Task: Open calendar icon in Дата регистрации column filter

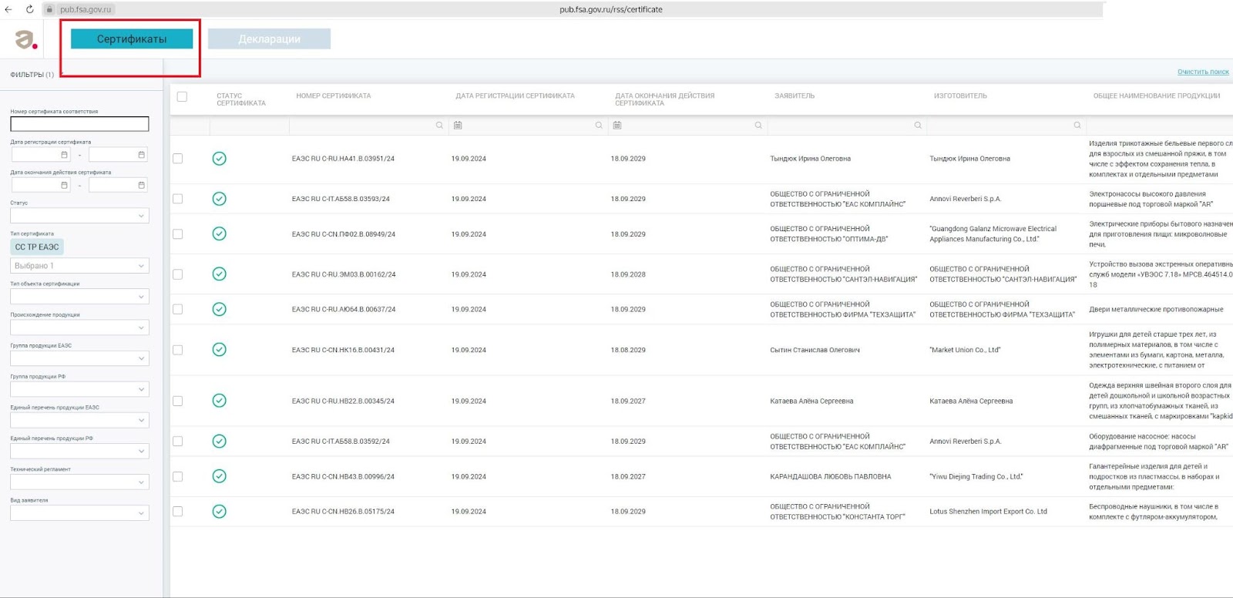Action: tap(458, 125)
